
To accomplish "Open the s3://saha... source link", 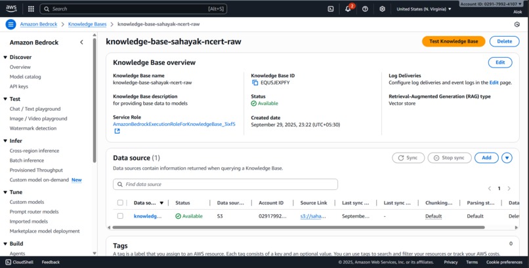I will pos(313,216).
